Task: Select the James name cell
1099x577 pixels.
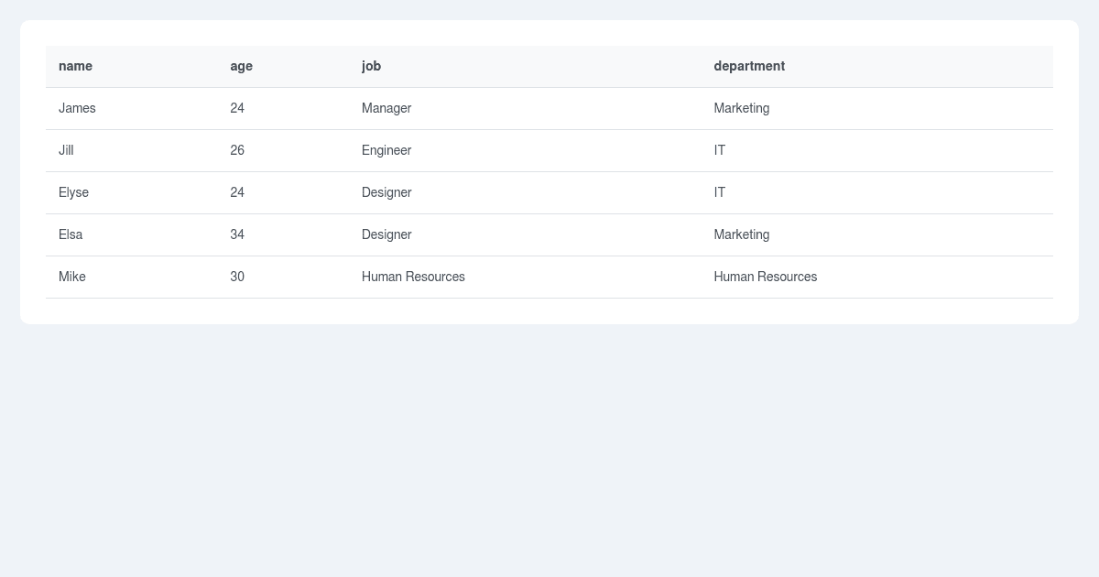Action: click(131, 108)
